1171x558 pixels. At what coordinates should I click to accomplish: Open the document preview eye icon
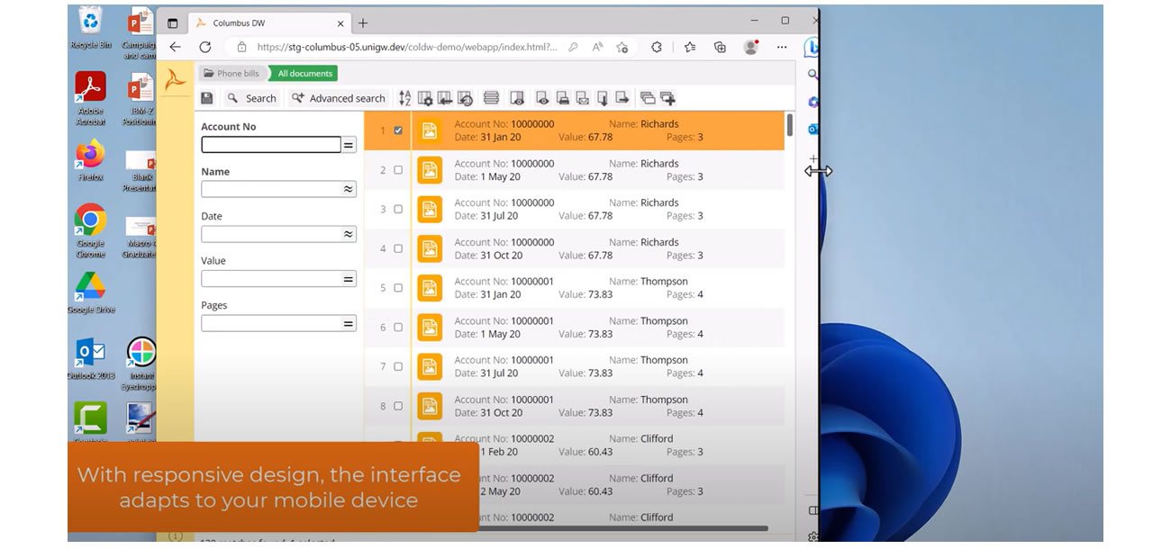pos(543,97)
